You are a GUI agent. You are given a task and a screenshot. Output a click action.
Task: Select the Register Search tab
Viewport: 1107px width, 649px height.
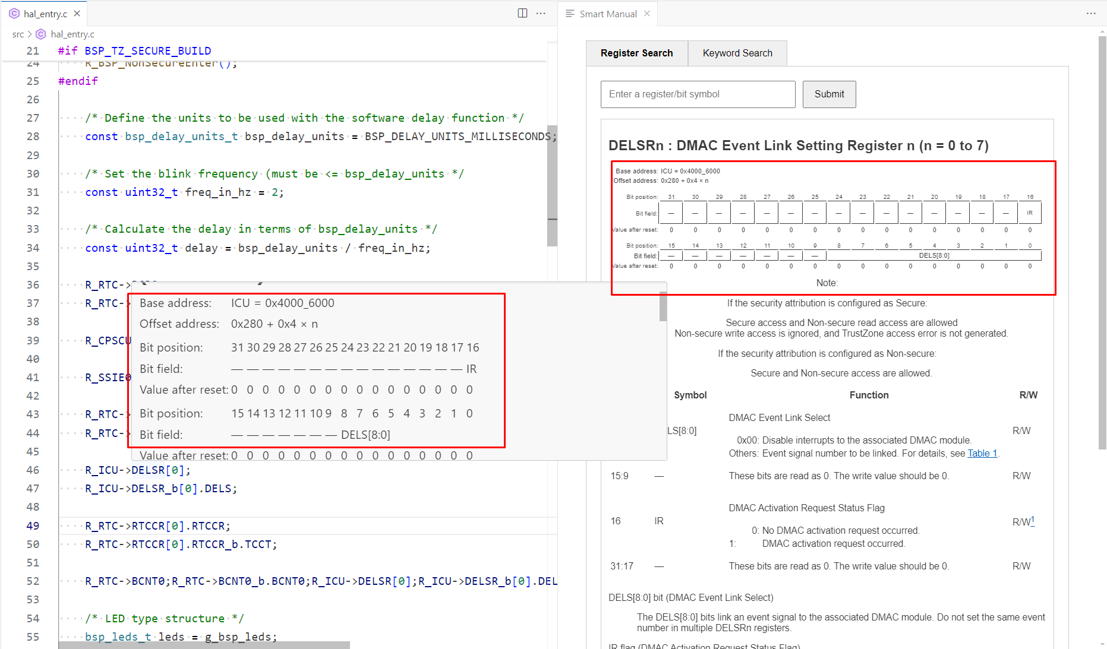point(636,53)
